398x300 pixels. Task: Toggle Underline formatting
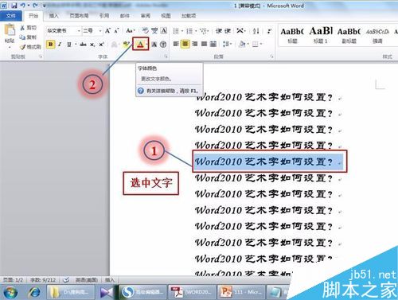pos(69,45)
